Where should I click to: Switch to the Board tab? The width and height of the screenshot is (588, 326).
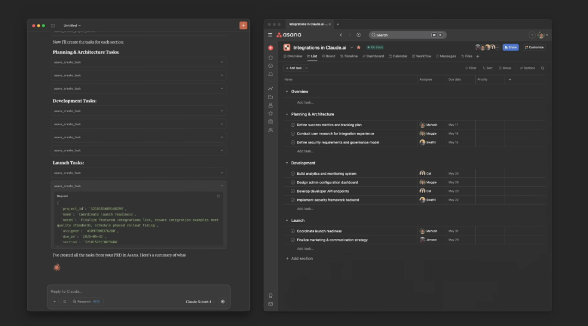[x=328, y=56]
